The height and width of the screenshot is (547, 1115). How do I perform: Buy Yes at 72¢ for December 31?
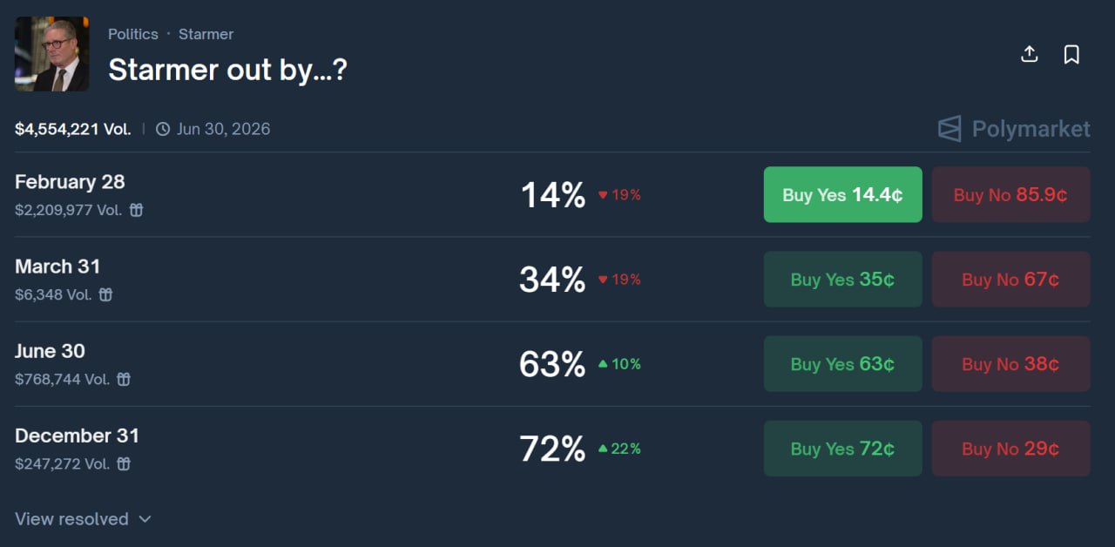pyautogui.click(x=842, y=448)
